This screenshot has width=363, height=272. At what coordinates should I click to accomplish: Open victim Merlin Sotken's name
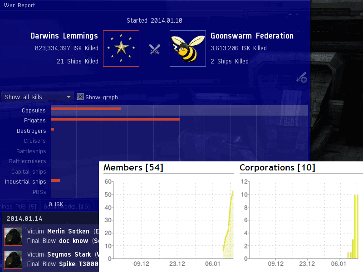pyautogui.click(x=68, y=231)
